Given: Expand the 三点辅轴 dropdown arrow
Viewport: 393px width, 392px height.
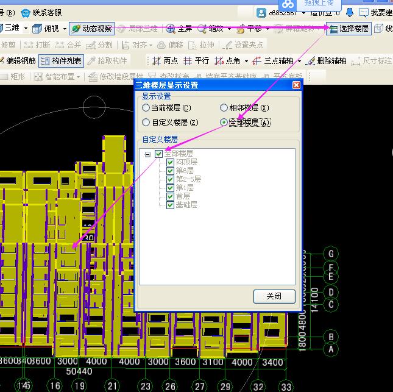Looking at the screenshot, I should (x=299, y=61).
